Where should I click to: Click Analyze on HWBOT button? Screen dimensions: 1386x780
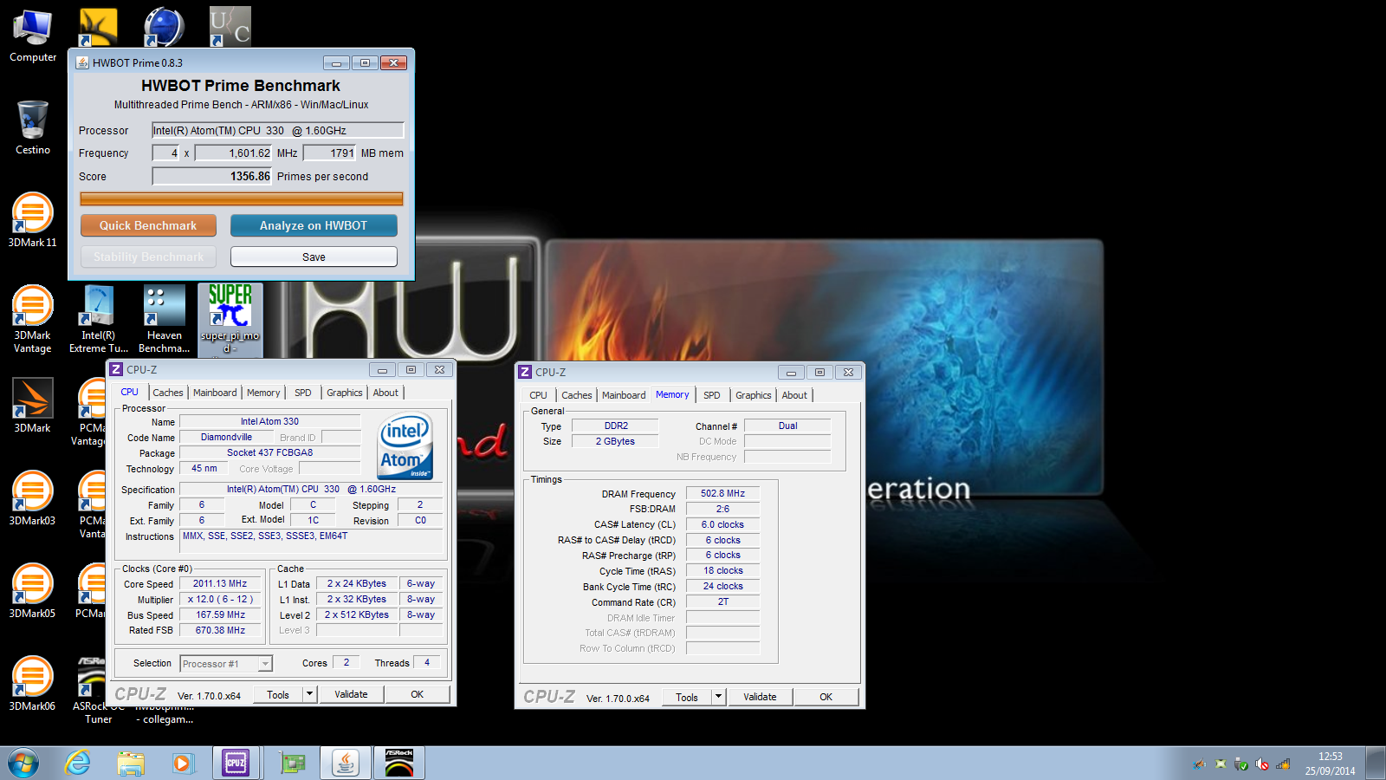click(314, 225)
